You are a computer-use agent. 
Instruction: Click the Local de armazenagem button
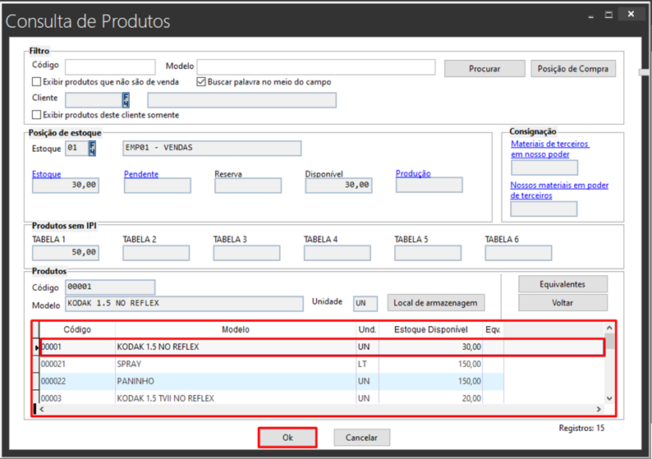436,303
